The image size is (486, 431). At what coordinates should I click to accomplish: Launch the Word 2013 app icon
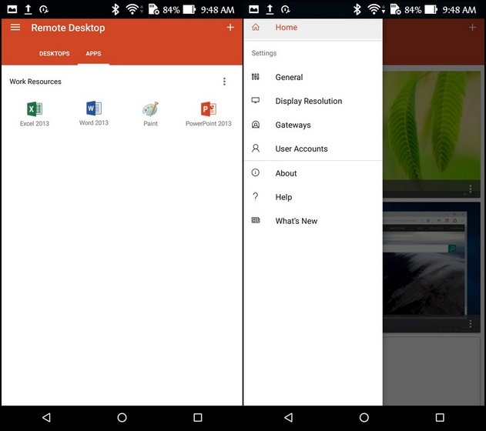pyautogui.click(x=94, y=109)
